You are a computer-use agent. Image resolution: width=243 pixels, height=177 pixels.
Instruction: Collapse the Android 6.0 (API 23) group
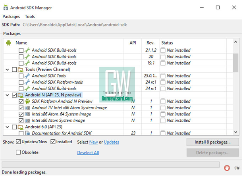point(7,127)
